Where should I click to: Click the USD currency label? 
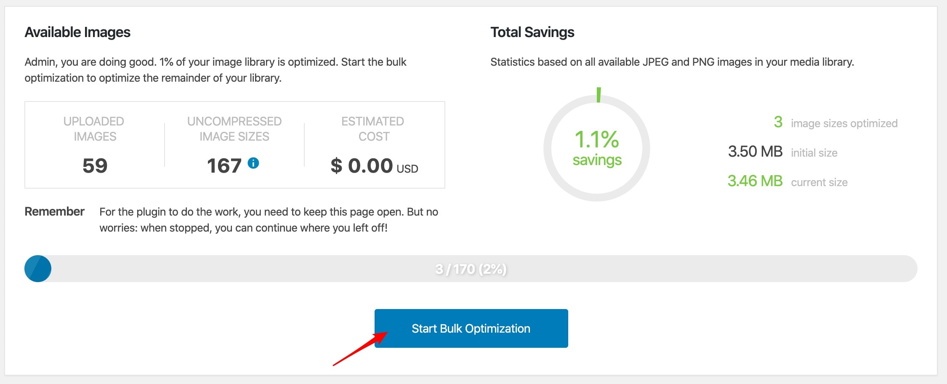[x=407, y=169]
